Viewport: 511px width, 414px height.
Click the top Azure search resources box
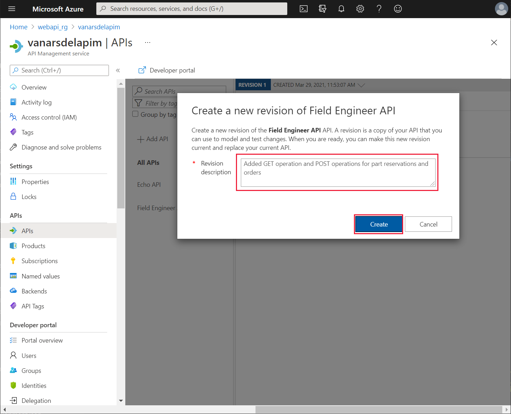pos(192,9)
